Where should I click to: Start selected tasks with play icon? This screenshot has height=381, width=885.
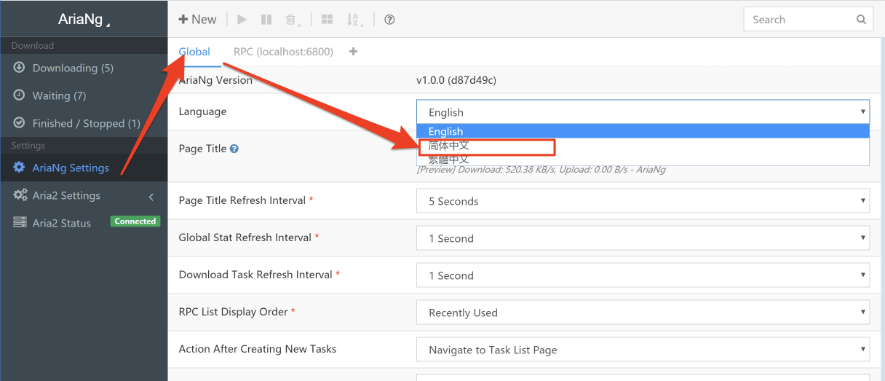242,20
